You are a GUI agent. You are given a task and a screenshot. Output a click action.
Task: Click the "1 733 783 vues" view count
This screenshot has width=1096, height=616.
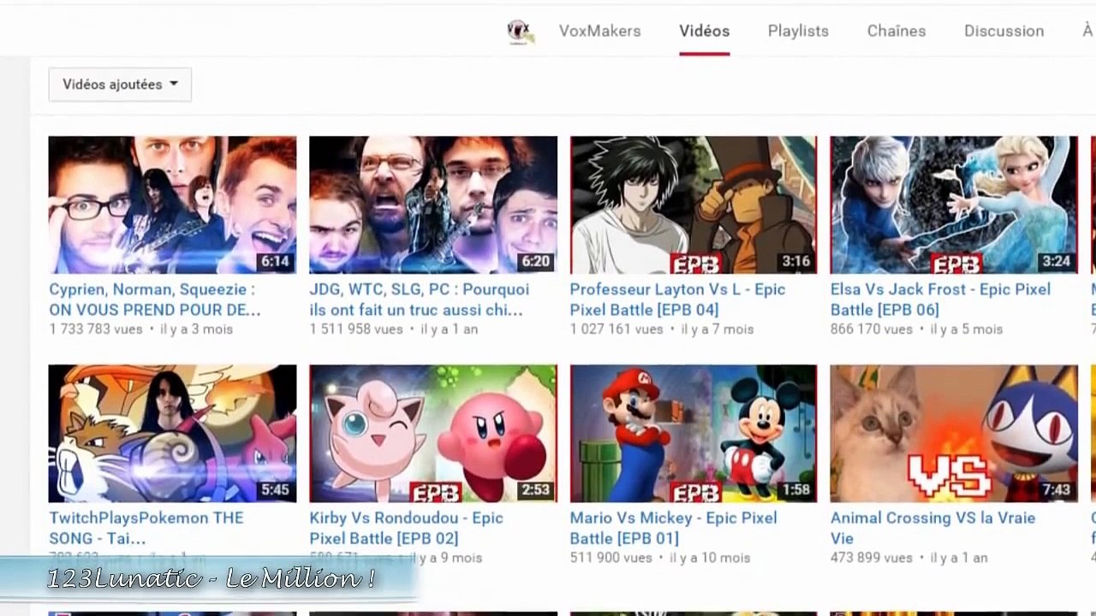coord(96,329)
